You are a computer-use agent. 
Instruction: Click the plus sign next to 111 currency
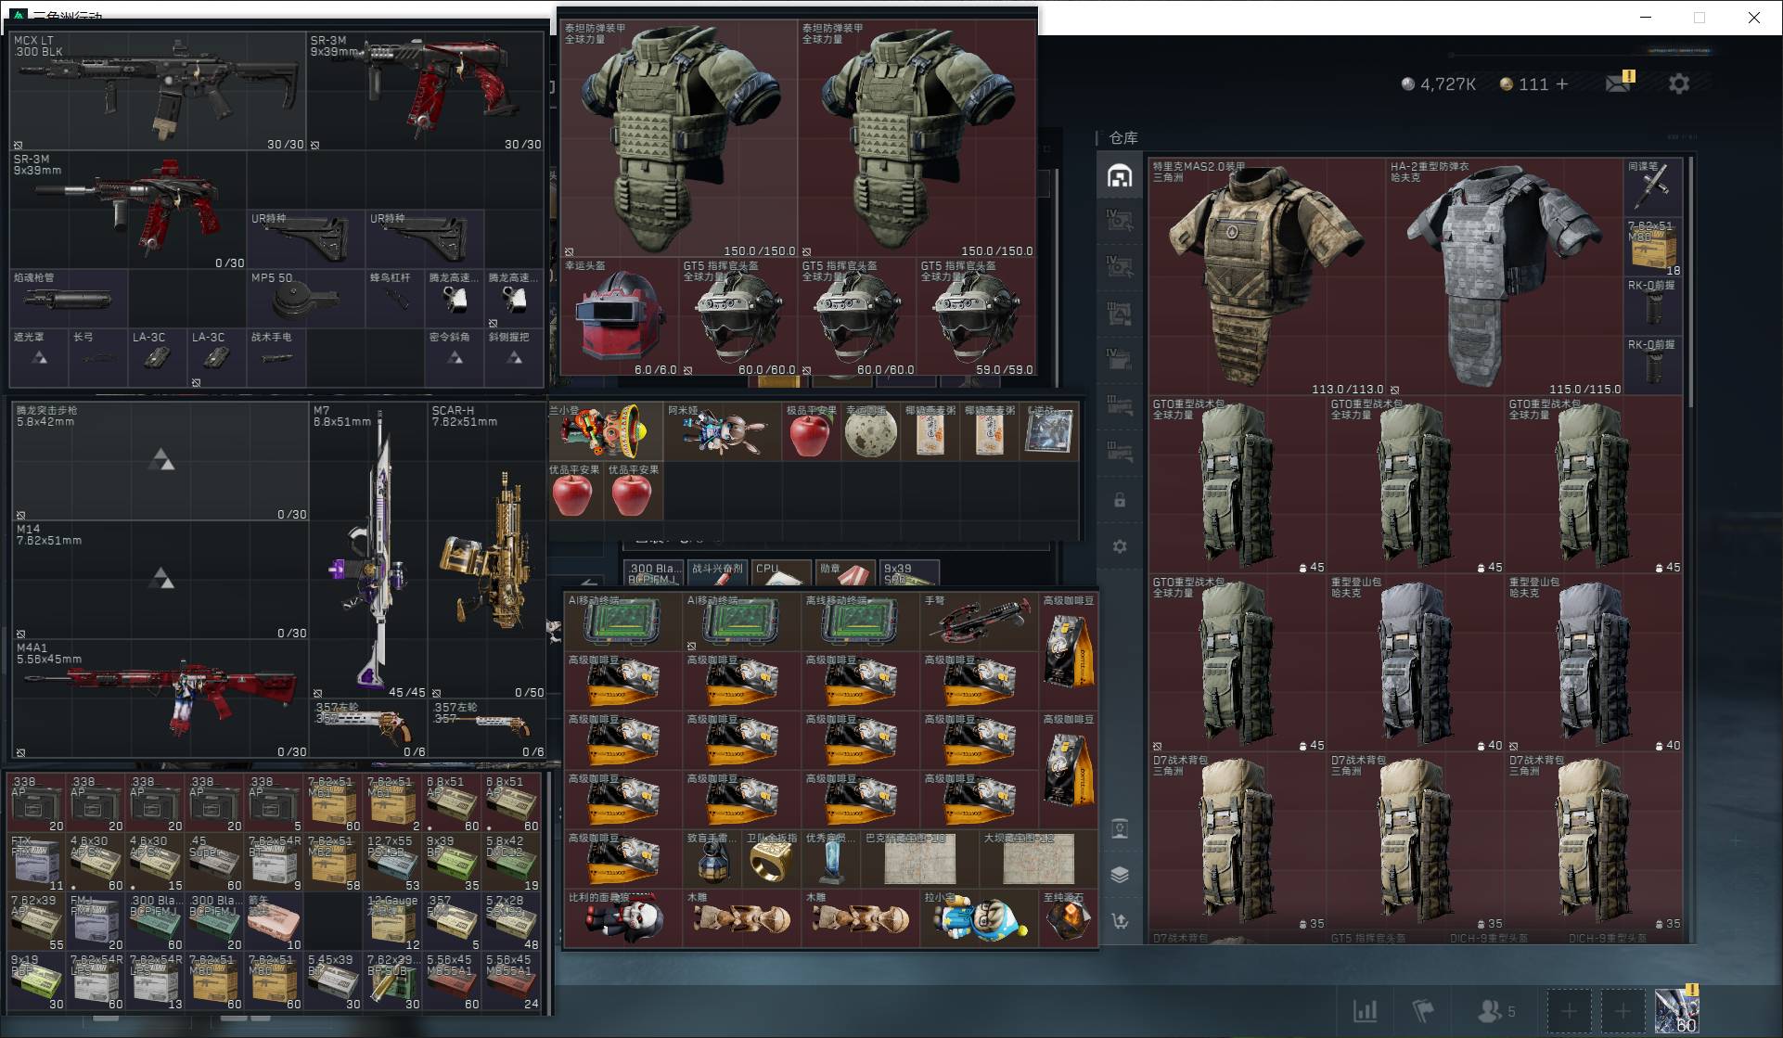pos(1562,83)
